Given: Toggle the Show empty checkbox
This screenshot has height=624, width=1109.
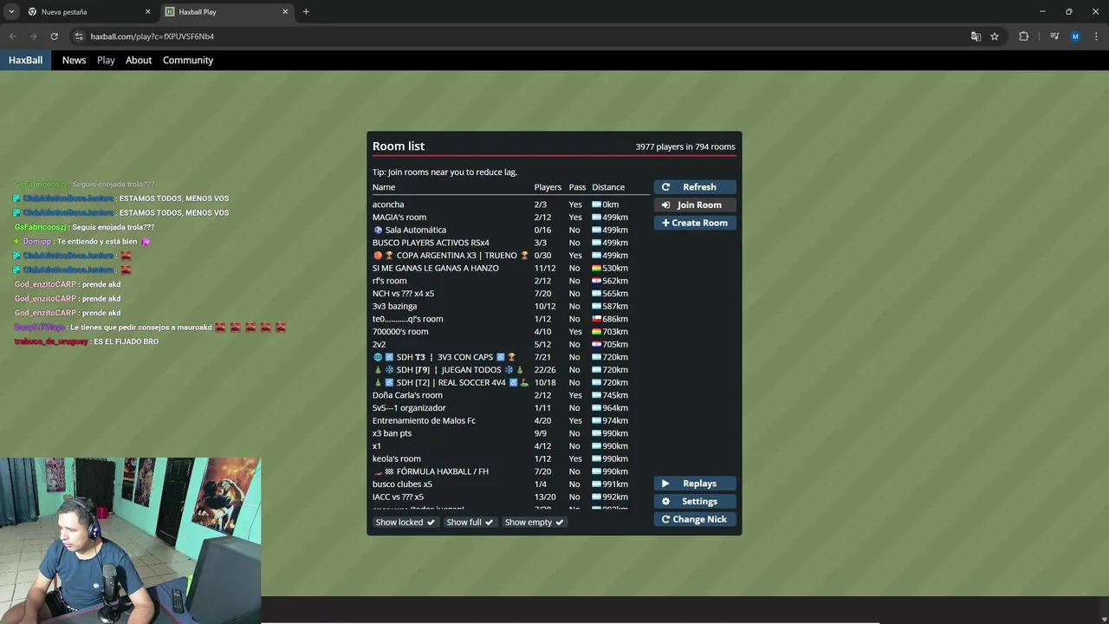Looking at the screenshot, I should (x=534, y=523).
